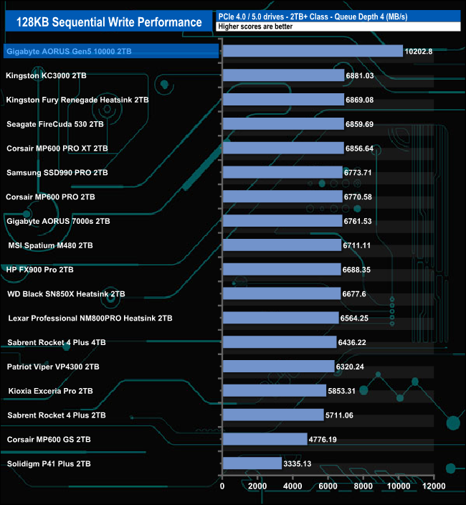Select the Gigabyte AORUS 7000s 2TB label
466x505 pixels.
(x=58, y=221)
